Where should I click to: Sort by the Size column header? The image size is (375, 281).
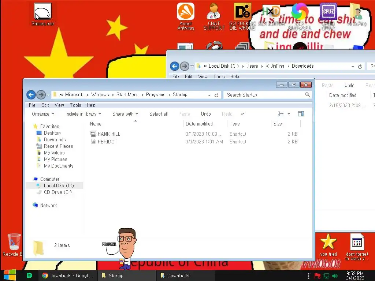coord(286,124)
